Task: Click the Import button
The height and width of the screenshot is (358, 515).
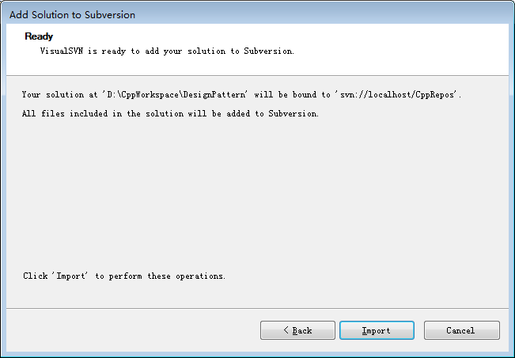Action: click(x=376, y=330)
